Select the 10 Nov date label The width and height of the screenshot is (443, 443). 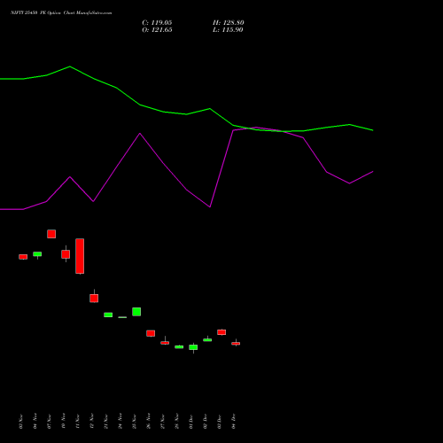(64, 421)
